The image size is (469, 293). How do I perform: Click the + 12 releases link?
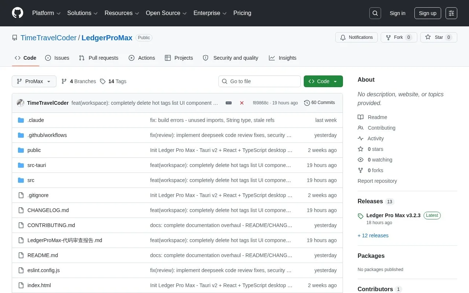click(x=373, y=235)
